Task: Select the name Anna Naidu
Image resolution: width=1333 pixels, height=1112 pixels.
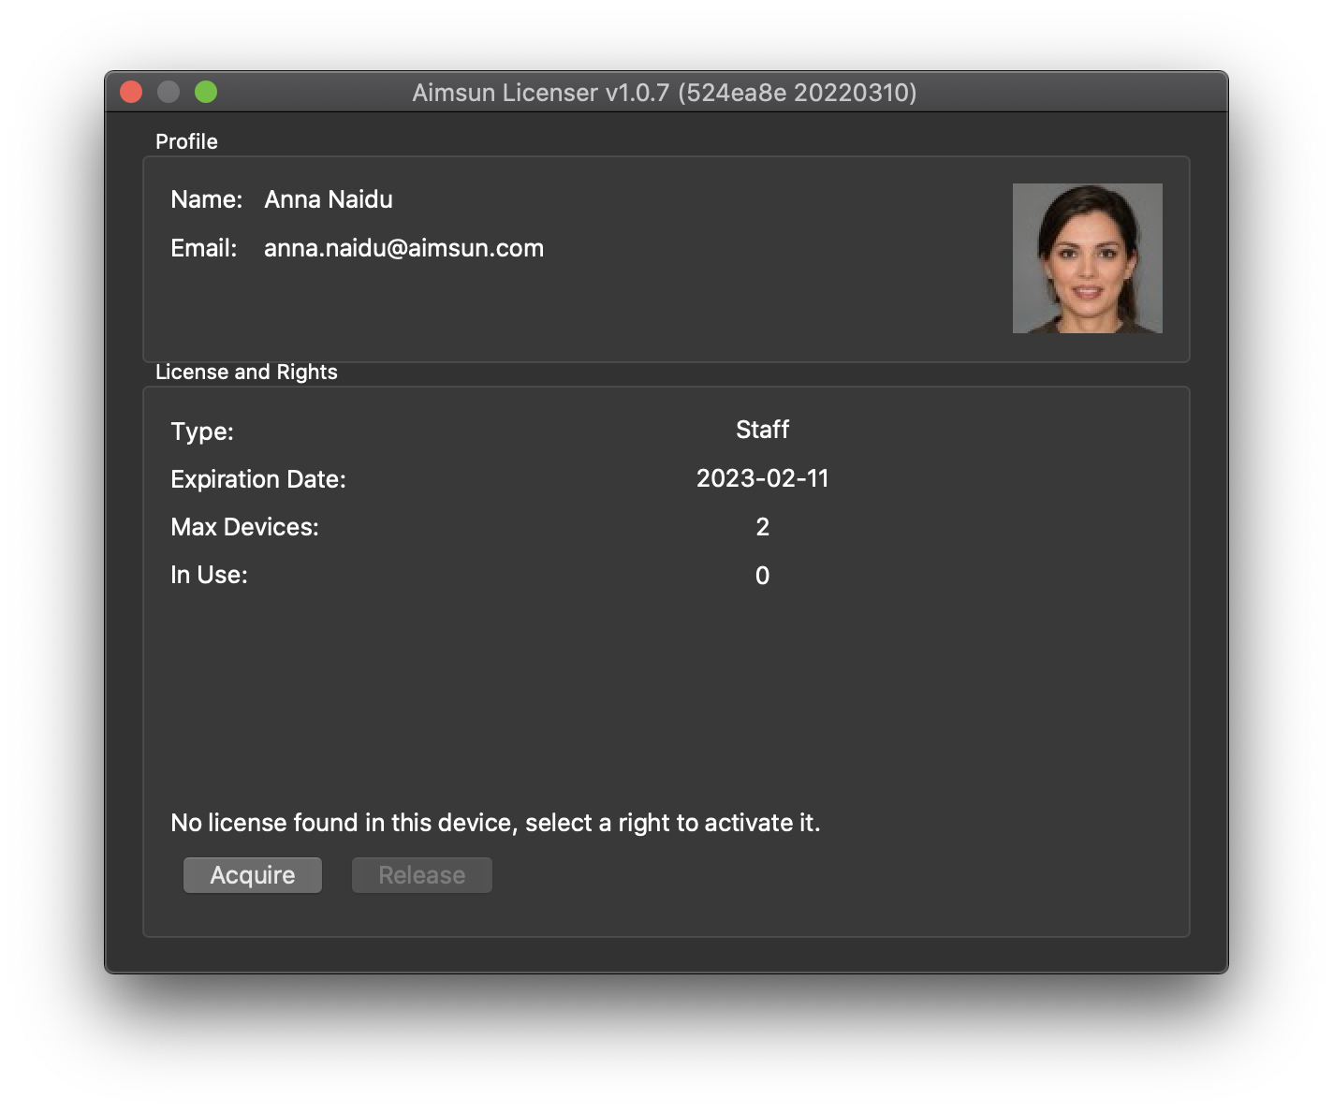Action: 329,199
